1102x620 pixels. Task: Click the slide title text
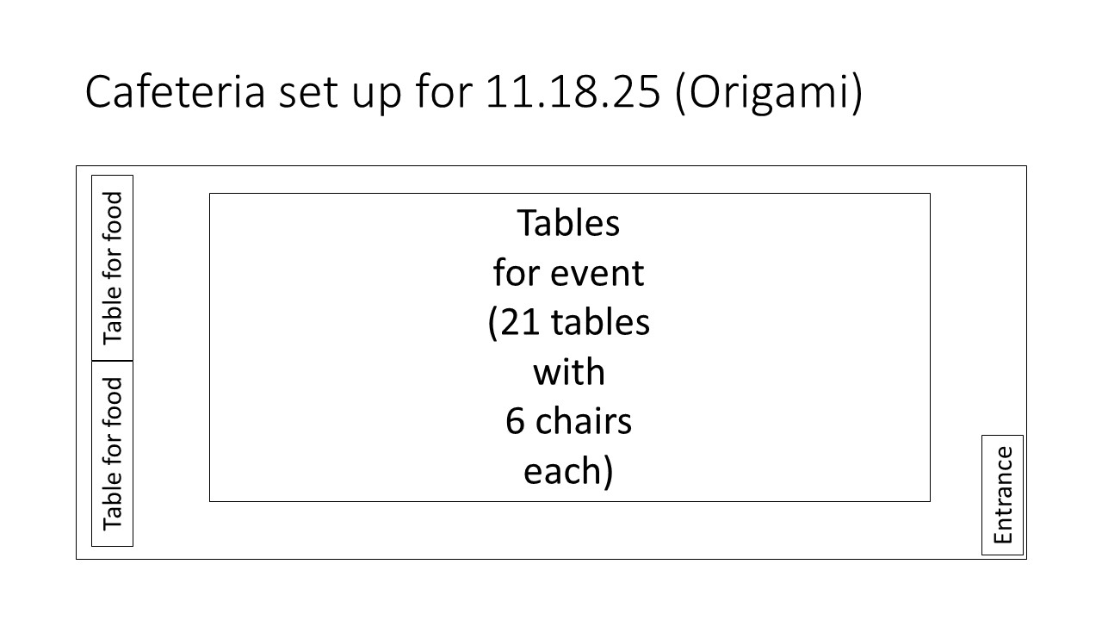pos(473,92)
